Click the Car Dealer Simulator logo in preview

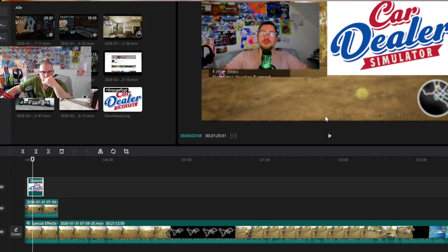(x=387, y=38)
